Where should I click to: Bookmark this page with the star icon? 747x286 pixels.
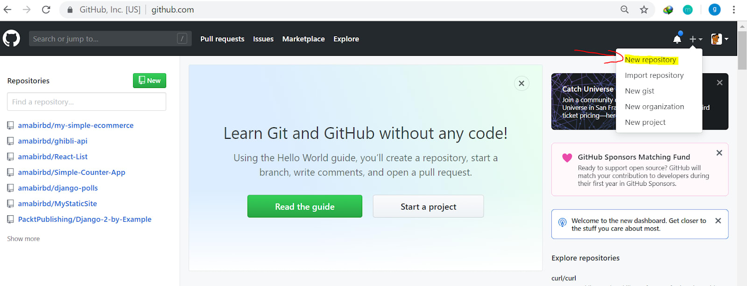[x=644, y=9]
